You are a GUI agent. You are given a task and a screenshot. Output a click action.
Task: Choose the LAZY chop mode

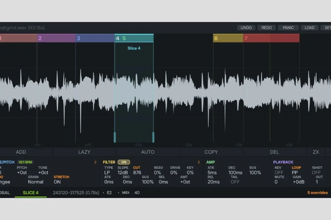(x=84, y=152)
